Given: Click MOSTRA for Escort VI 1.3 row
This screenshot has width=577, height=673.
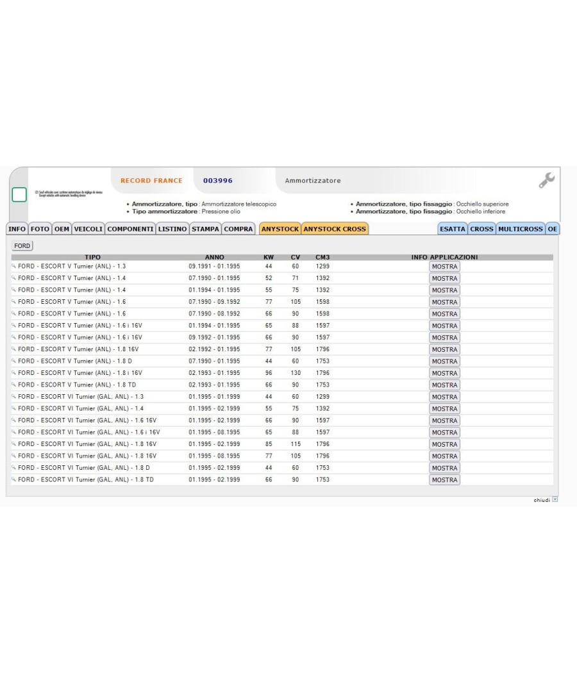Looking at the screenshot, I should point(444,397).
